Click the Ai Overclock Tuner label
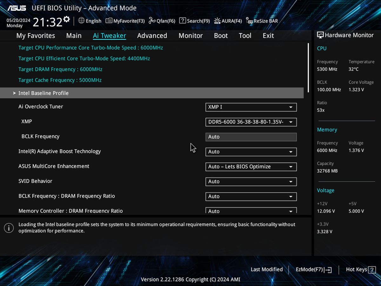This screenshot has width=381, height=286. coord(41,106)
